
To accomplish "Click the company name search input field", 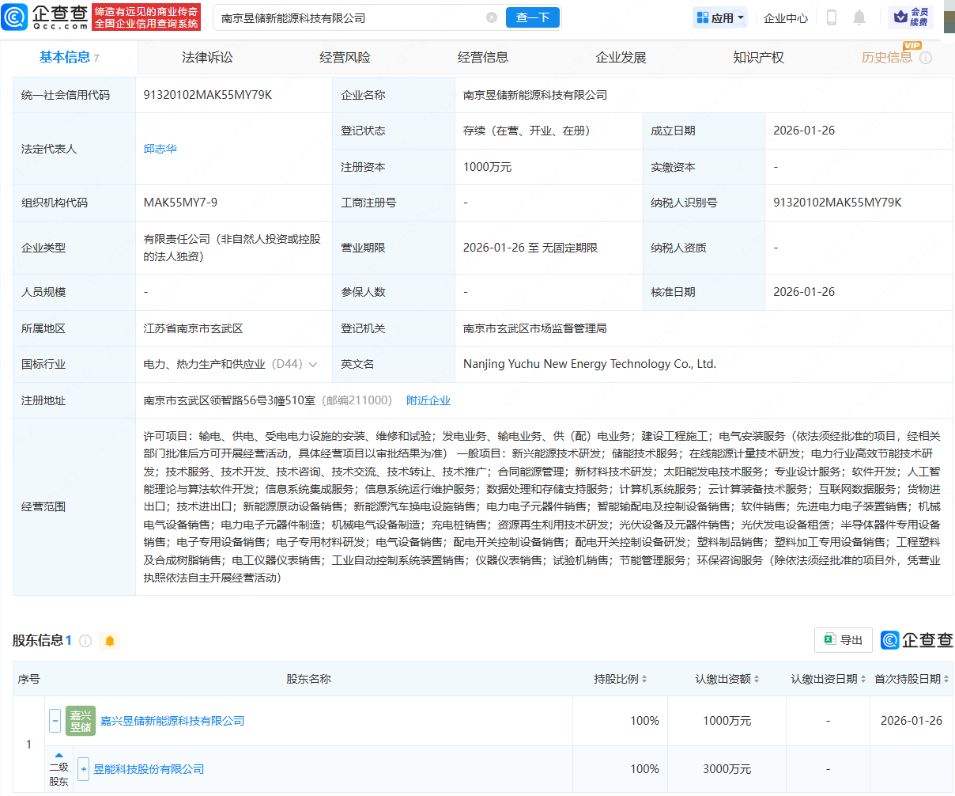I will pos(348,17).
